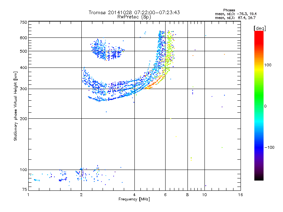Click the 'mean, sd,X: 87.4, 26.7' line
The width and height of the screenshot is (283, 212).
[x=235, y=18]
